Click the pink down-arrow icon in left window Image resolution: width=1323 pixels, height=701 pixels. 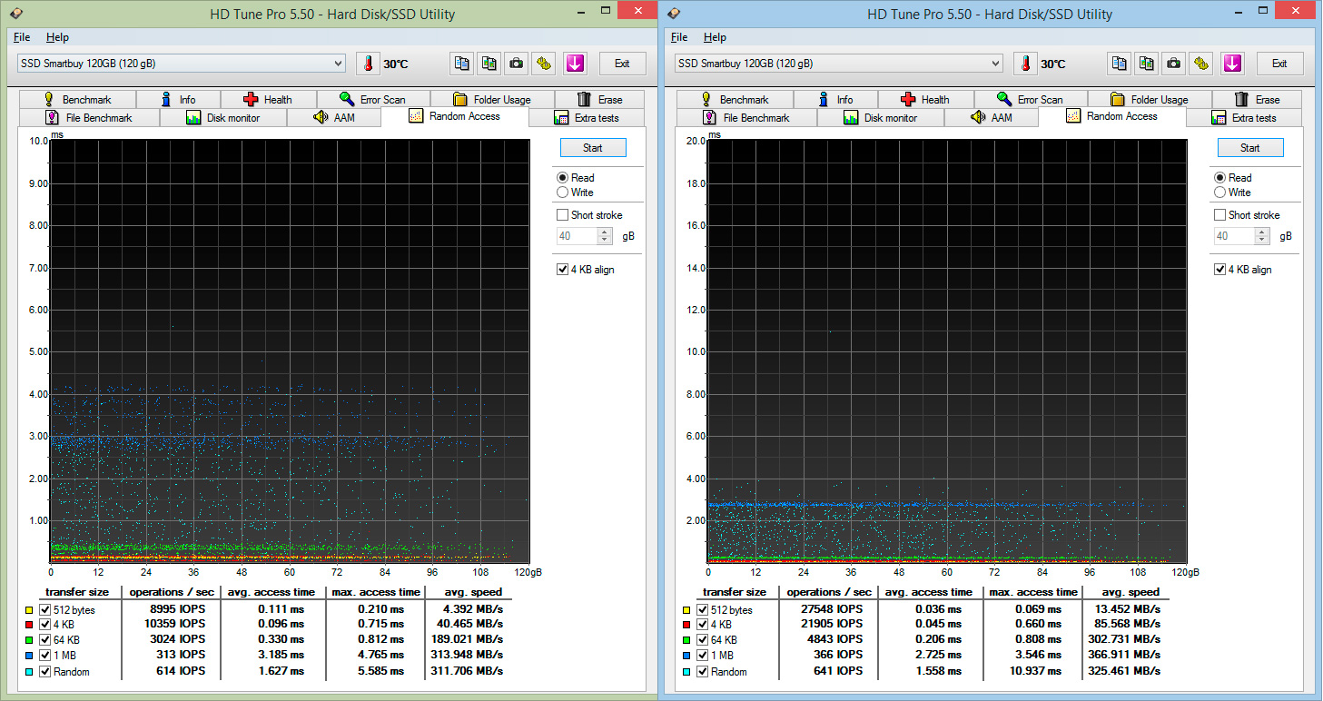point(575,64)
